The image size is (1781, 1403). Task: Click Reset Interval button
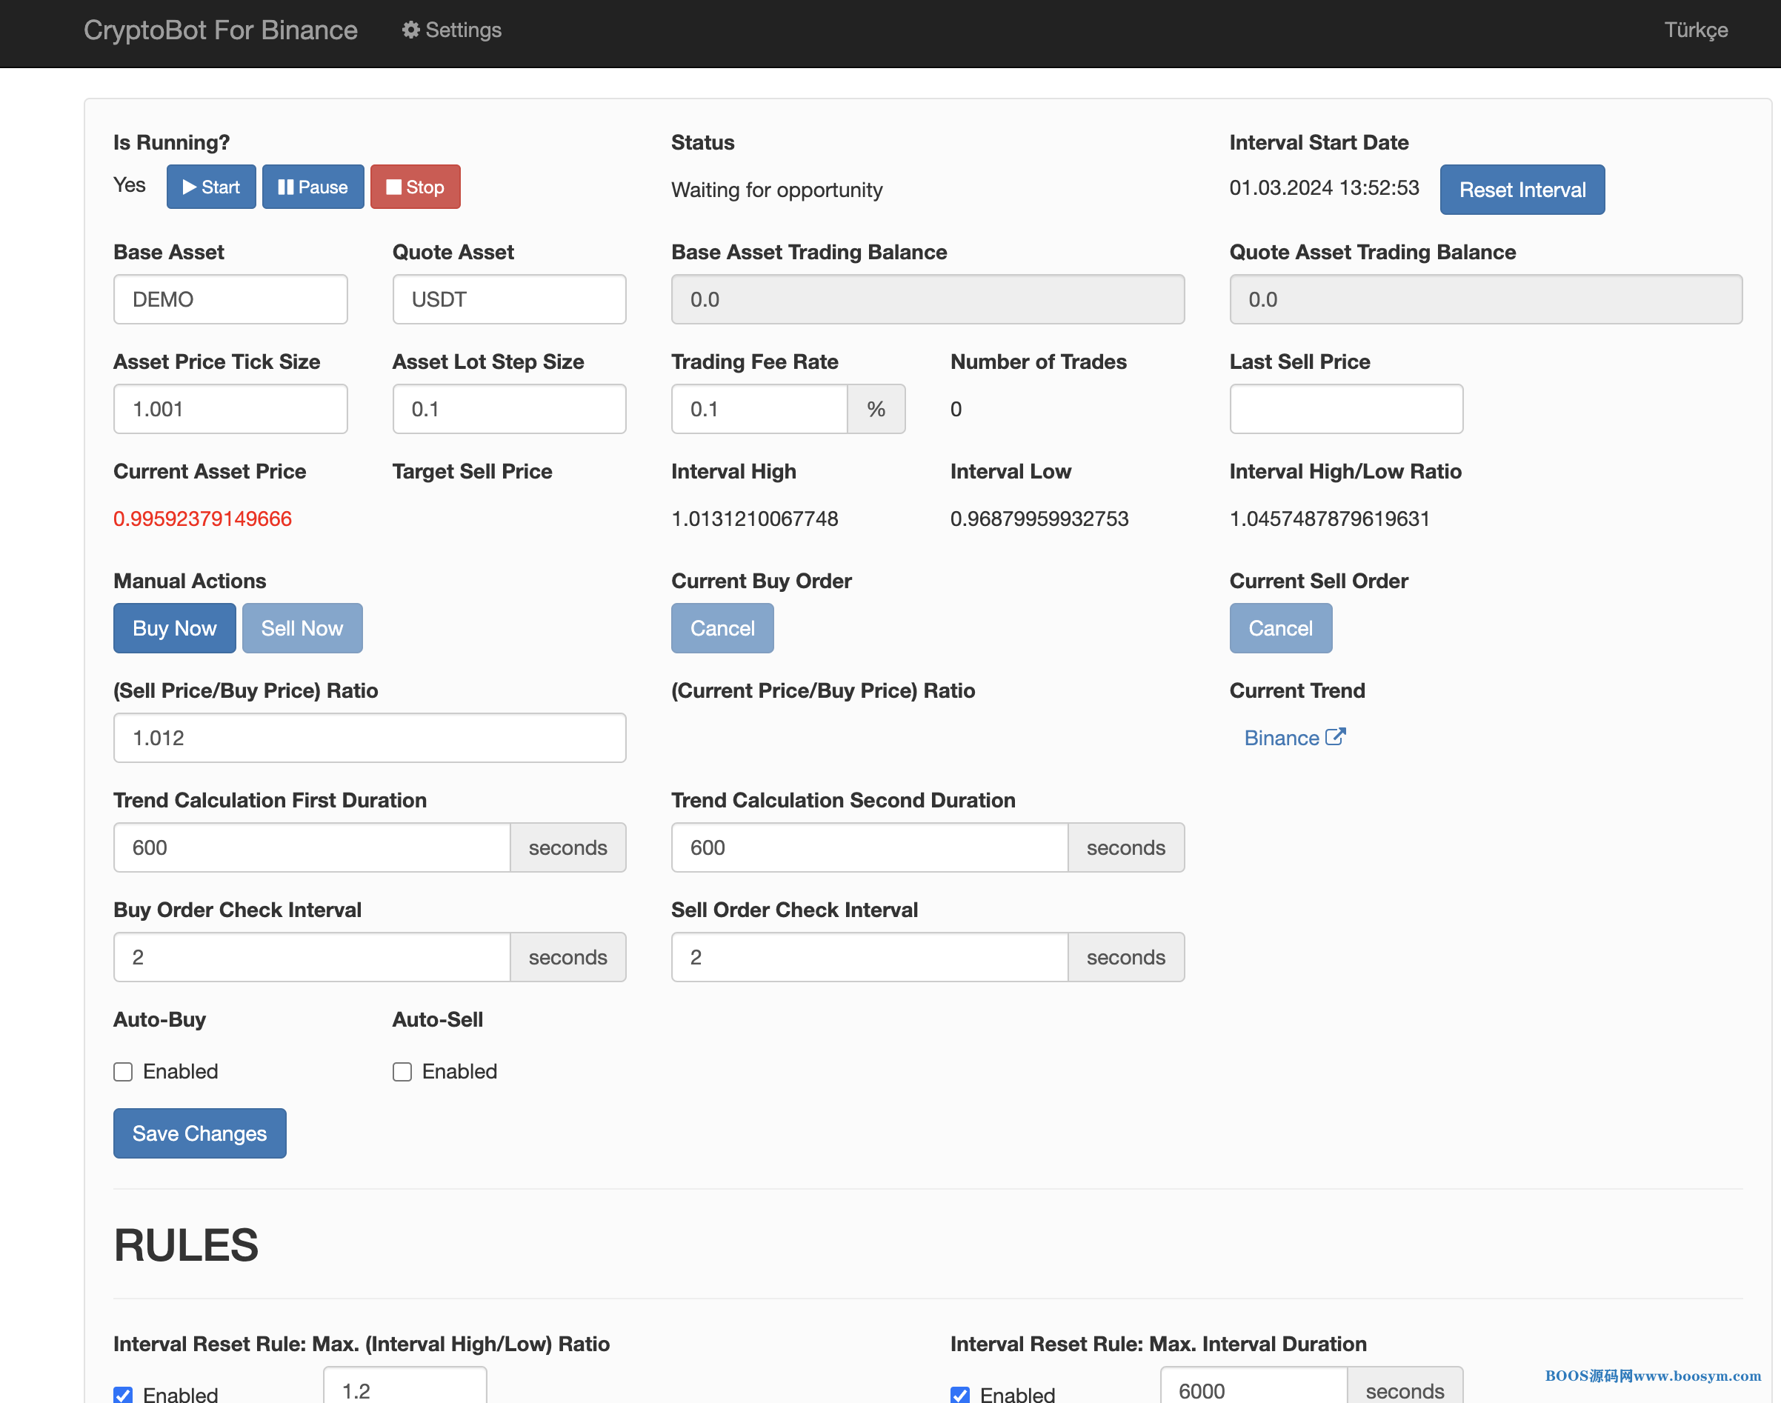pyautogui.click(x=1522, y=190)
